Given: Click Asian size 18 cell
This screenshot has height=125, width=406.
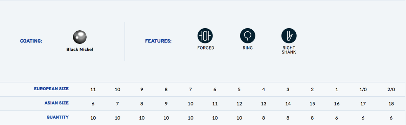Looking at the screenshot, I should (391, 104).
